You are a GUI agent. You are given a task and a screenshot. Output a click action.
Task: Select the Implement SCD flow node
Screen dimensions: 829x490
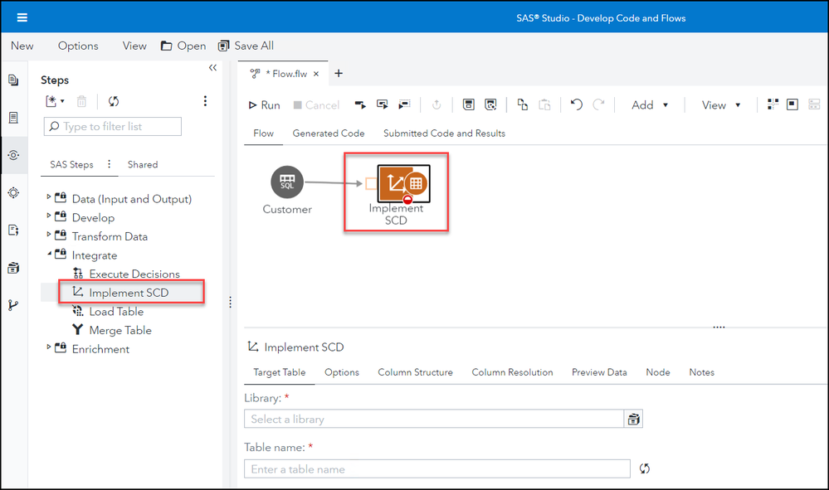pyautogui.click(x=404, y=184)
